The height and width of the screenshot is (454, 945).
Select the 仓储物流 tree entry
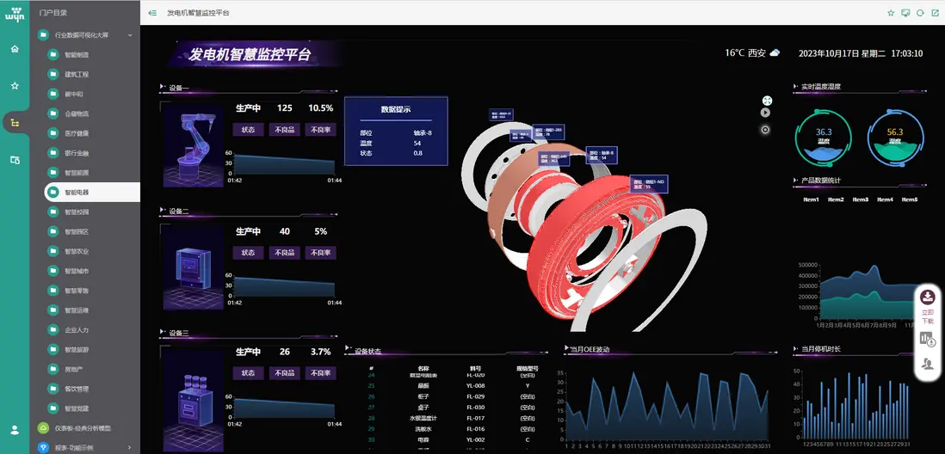coord(77,113)
